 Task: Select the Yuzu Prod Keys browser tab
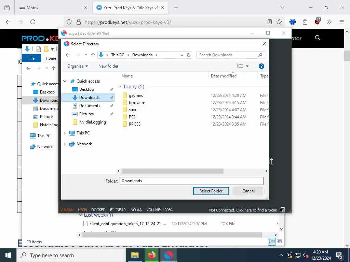click(131, 8)
